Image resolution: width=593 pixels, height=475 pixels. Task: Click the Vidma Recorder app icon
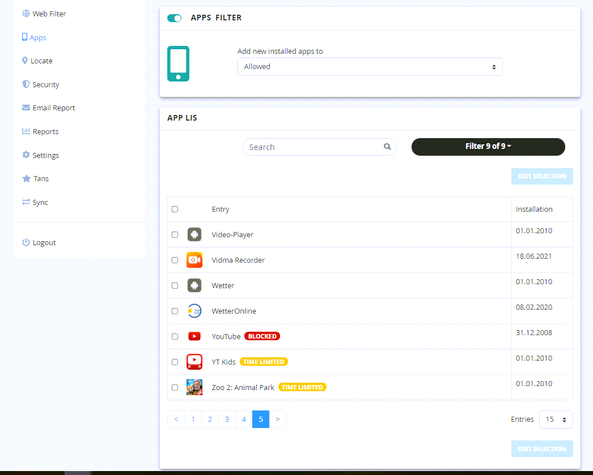click(194, 260)
